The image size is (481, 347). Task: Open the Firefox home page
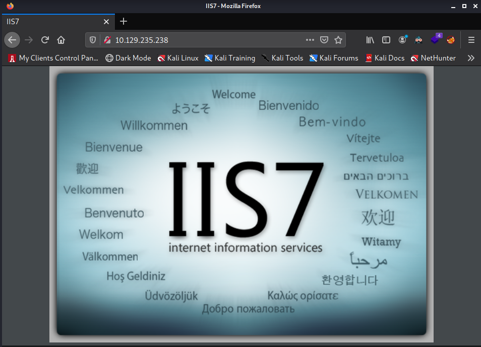tap(61, 40)
